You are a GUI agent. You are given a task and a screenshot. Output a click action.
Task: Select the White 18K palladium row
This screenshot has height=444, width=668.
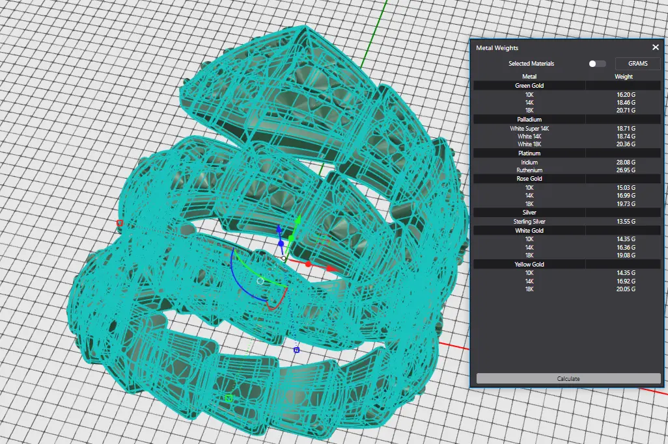(567, 144)
